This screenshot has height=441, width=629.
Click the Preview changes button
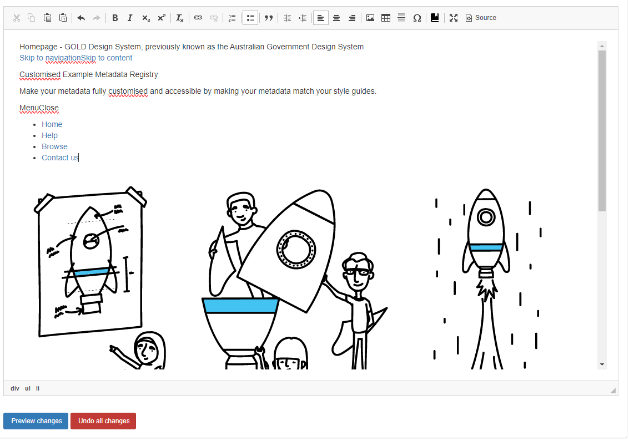[36, 421]
